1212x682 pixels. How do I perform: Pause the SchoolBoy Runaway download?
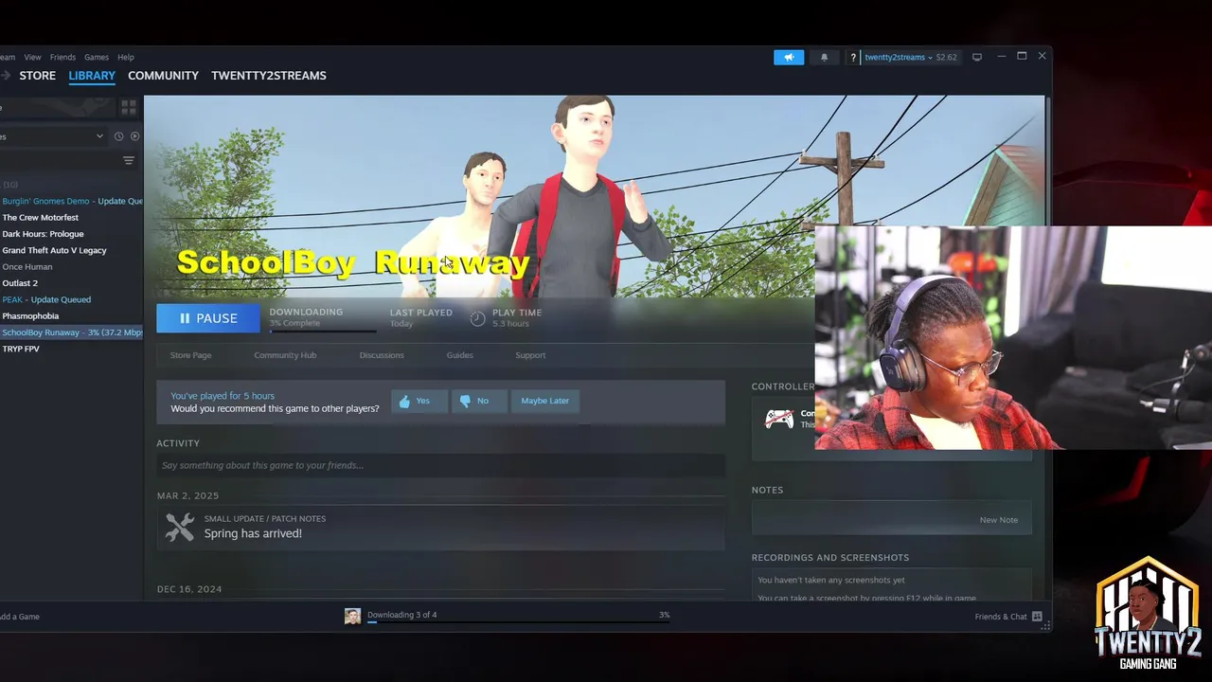[x=208, y=318]
